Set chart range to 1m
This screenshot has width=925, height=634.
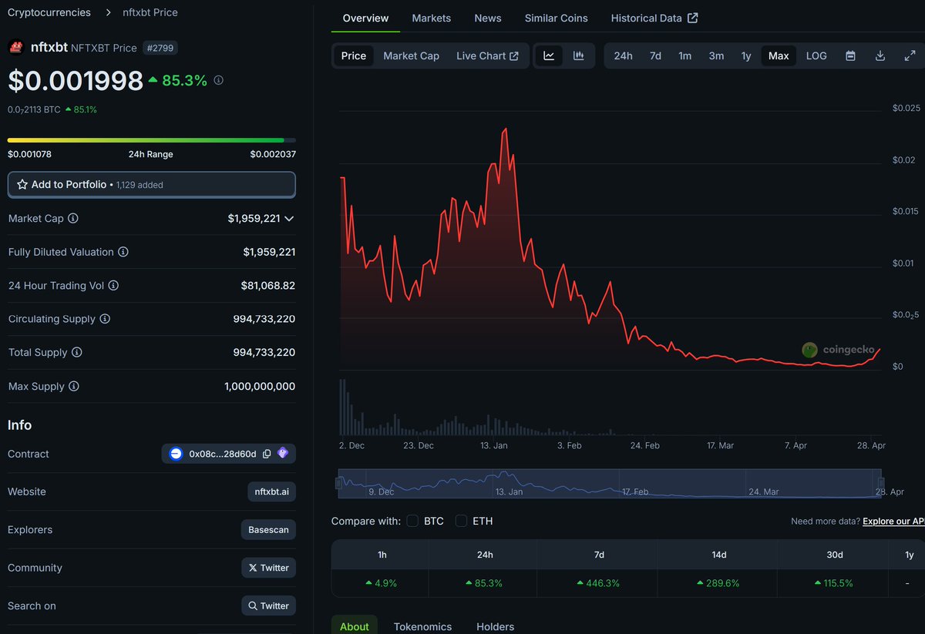pos(684,55)
